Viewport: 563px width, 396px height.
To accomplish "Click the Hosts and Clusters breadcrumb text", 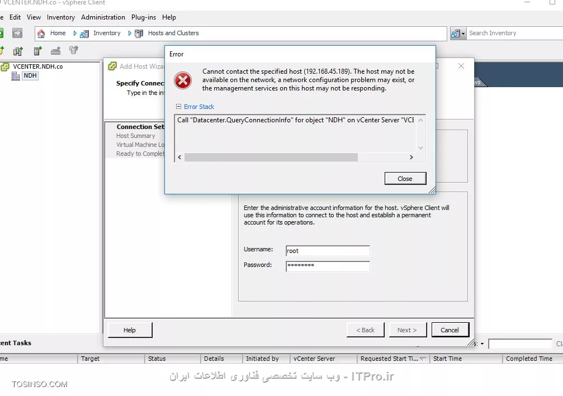I will click(173, 33).
